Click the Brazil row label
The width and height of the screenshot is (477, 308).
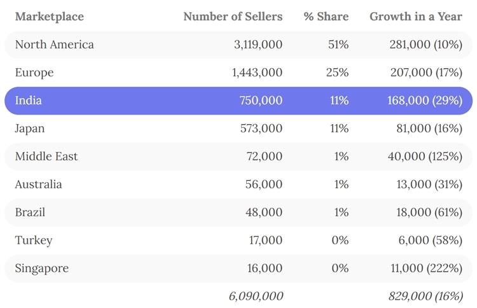click(x=31, y=213)
